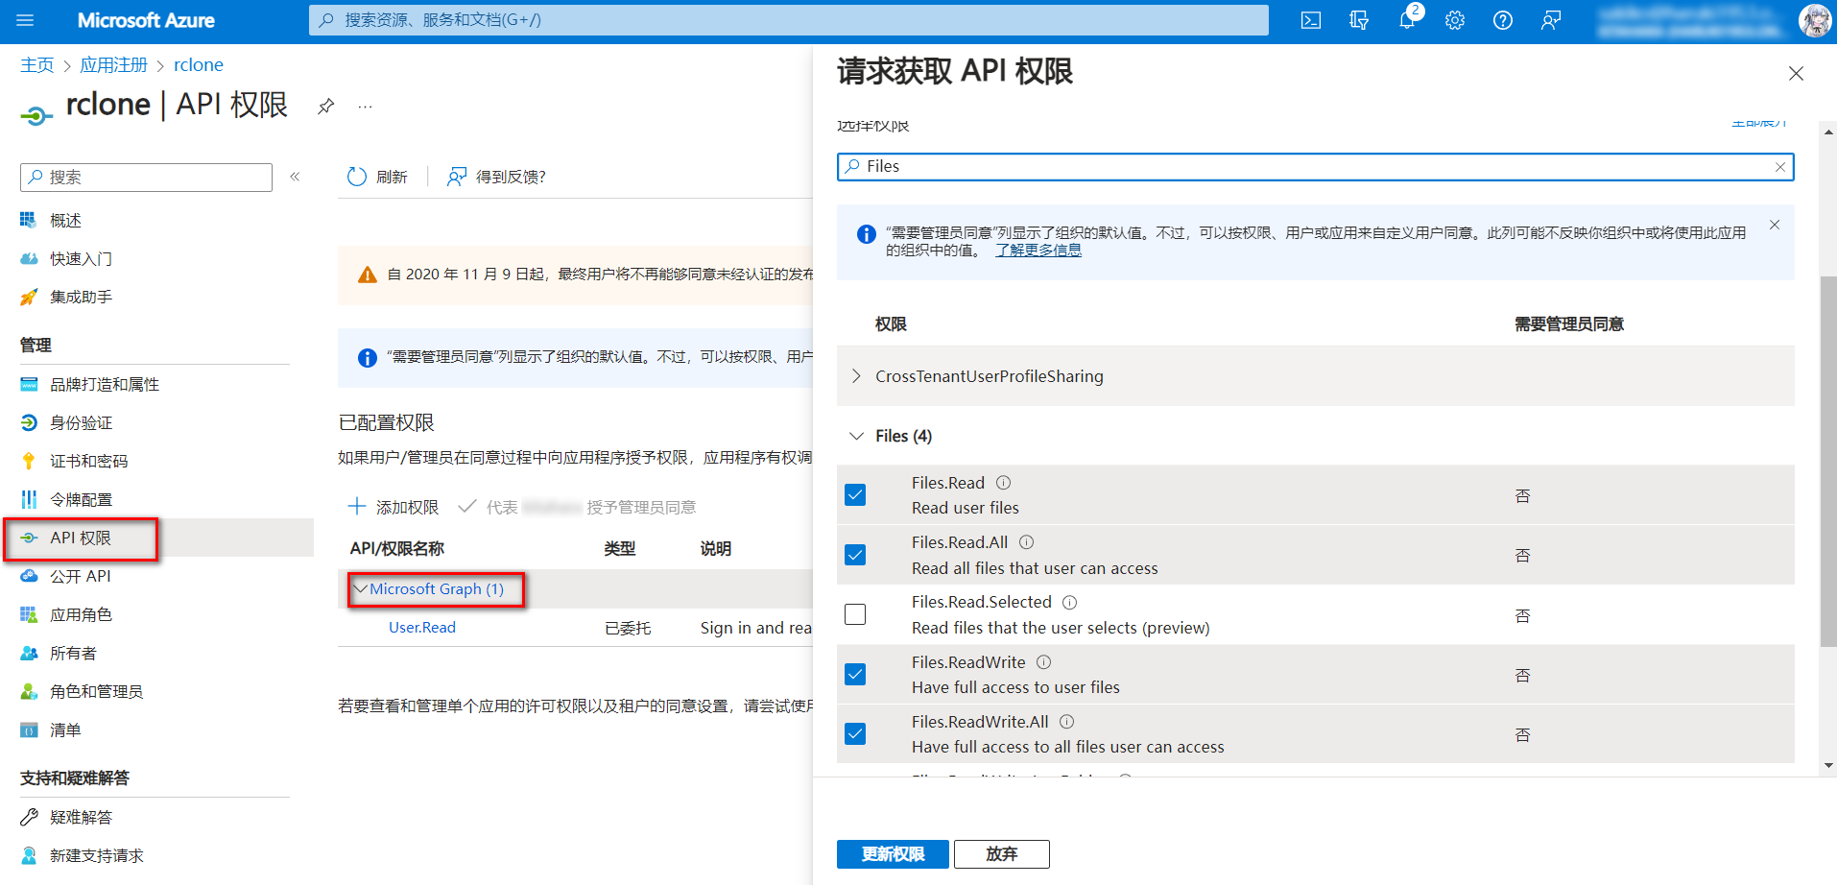Screen dimensions: 1837x885
Task: Click the Files permission search field
Action: 1315,166
